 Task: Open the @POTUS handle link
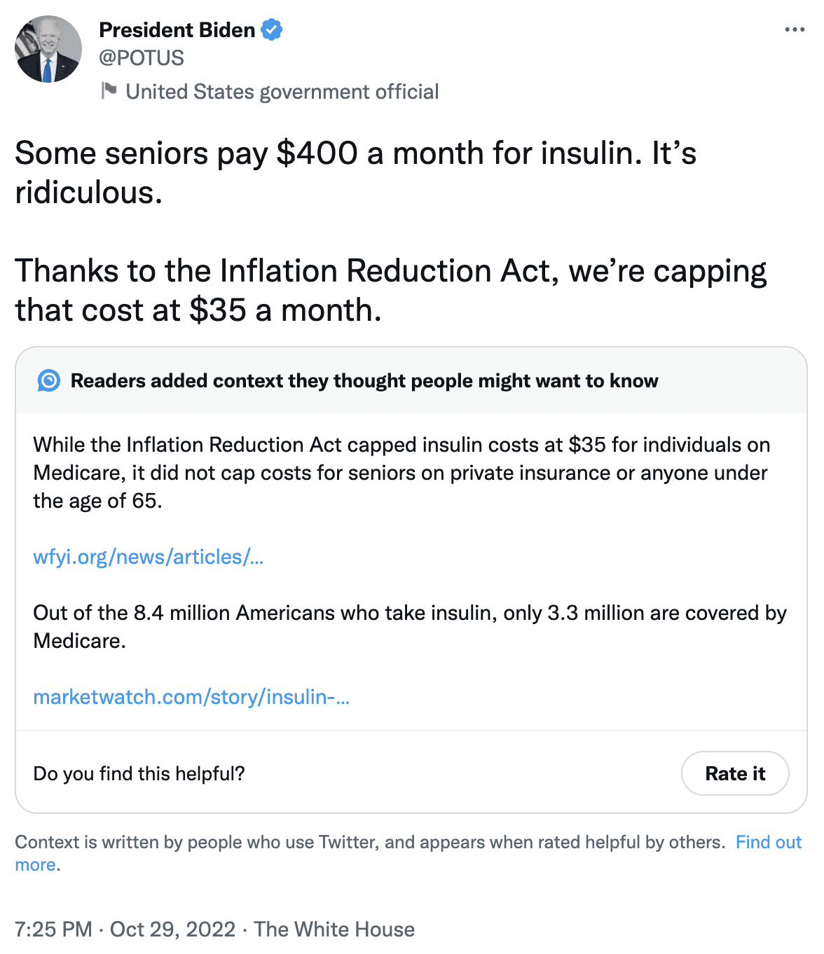point(142,58)
